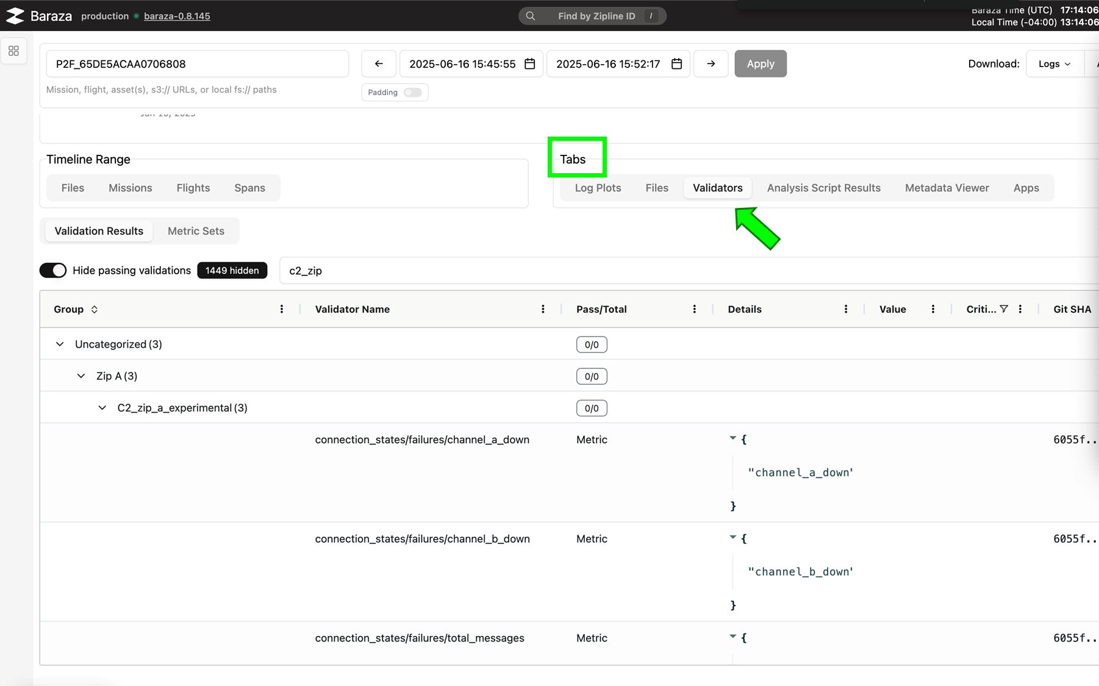Open Details column menu dots
Image resolution: width=1099 pixels, height=686 pixels.
pos(846,309)
